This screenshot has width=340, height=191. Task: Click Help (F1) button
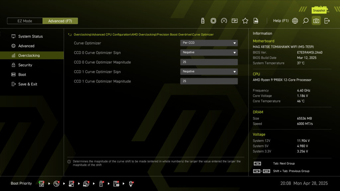coord(281,21)
